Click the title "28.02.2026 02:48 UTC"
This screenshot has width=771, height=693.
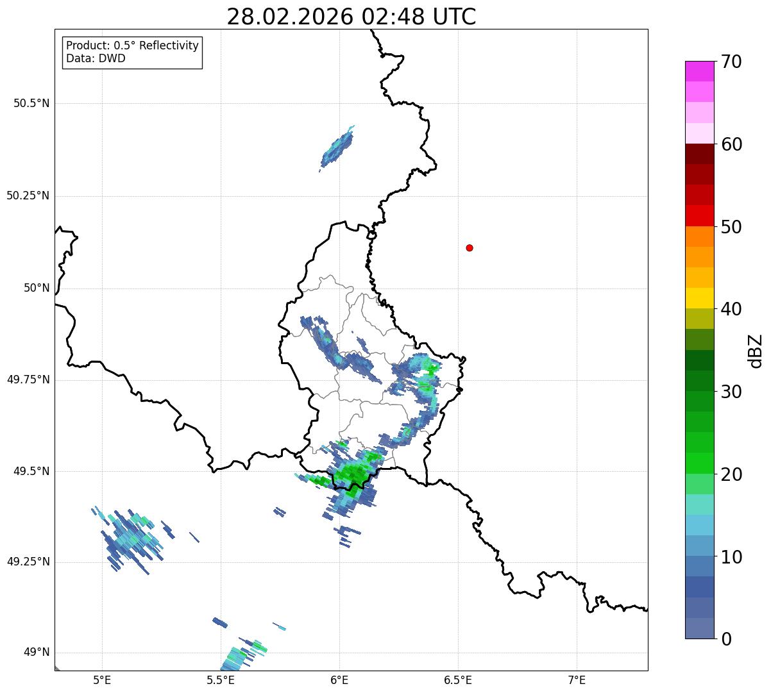[352, 17]
